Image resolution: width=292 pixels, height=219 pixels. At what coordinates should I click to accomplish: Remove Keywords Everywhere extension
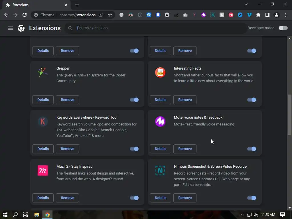(x=67, y=149)
